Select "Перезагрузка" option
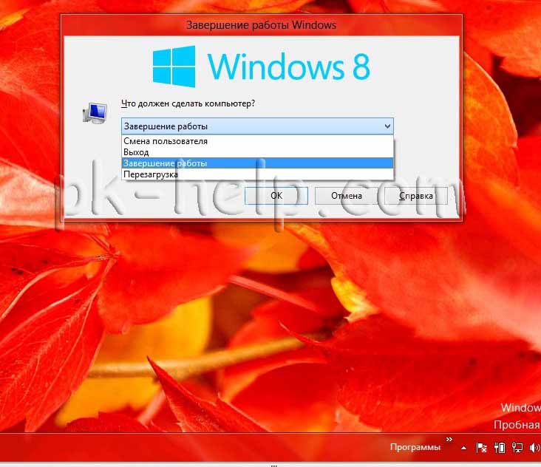541x467 pixels. [x=257, y=174]
